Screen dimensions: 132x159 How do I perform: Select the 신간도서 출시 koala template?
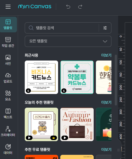point(41,124)
